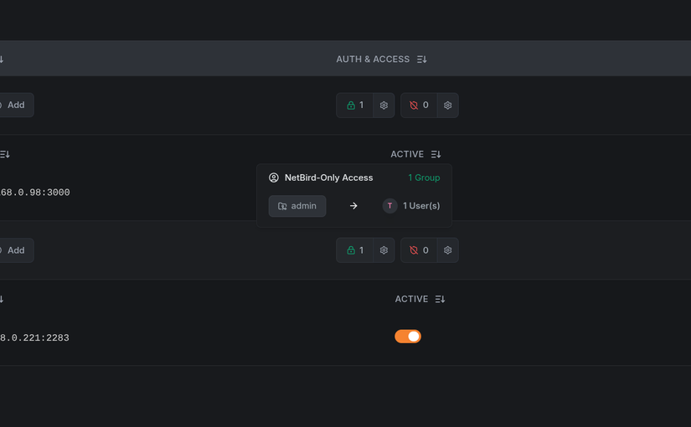Select the admin group chip

297,206
